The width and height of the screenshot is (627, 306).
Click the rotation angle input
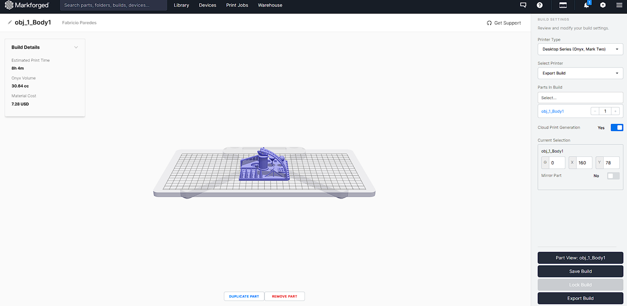[x=556, y=163]
